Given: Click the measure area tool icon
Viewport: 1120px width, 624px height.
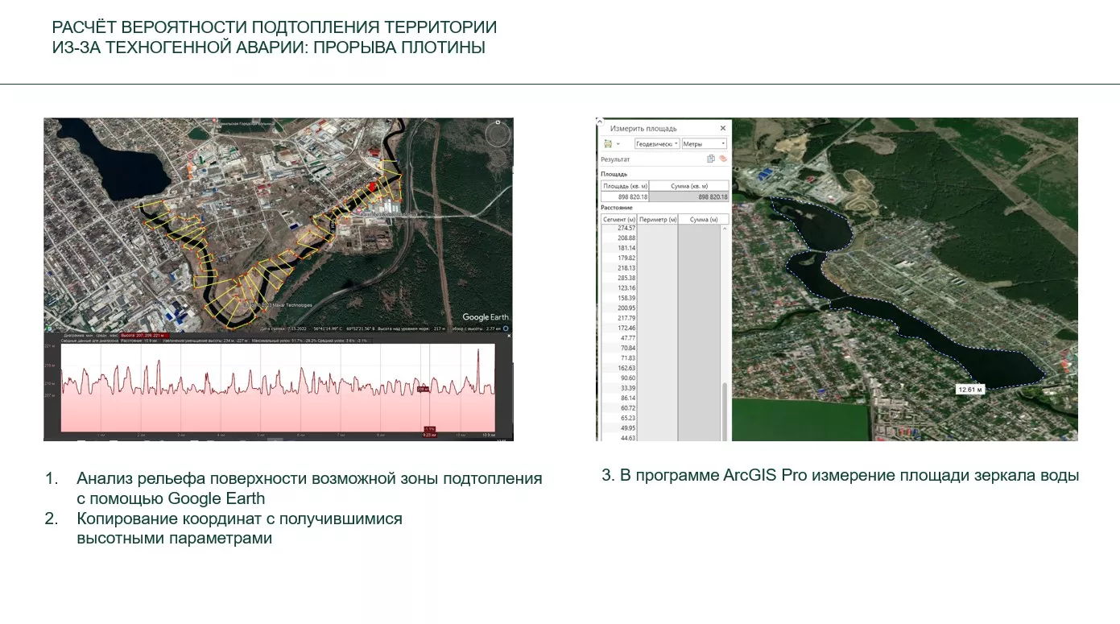Looking at the screenshot, I should pyautogui.click(x=606, y=144).
